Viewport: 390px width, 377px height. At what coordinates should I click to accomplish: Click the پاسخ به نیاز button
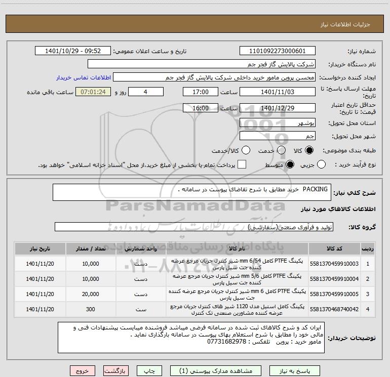pyautogui.click(x=295, y=371)
